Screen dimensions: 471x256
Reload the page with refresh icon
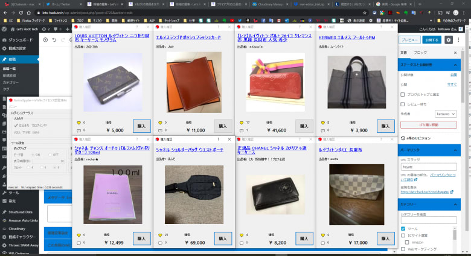[x=21, y=13]
